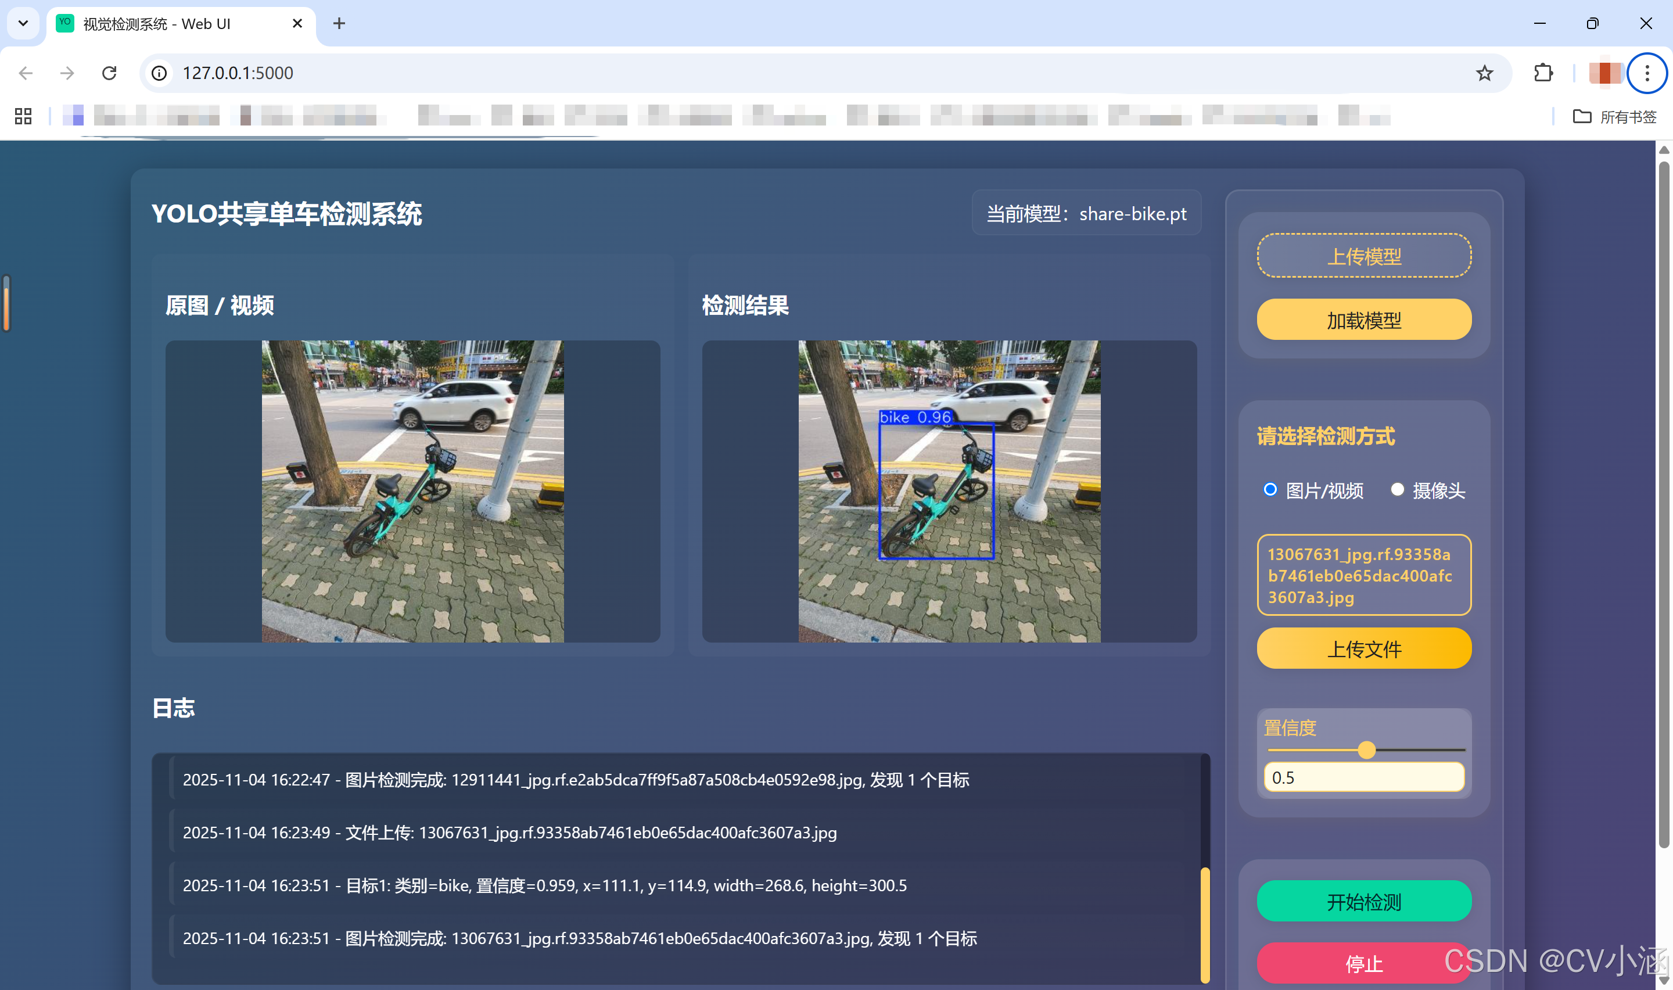Viewport: 1673px width, 990px height.
Task: Open Chrome three-dot menu
Action: coord(1646,73)
